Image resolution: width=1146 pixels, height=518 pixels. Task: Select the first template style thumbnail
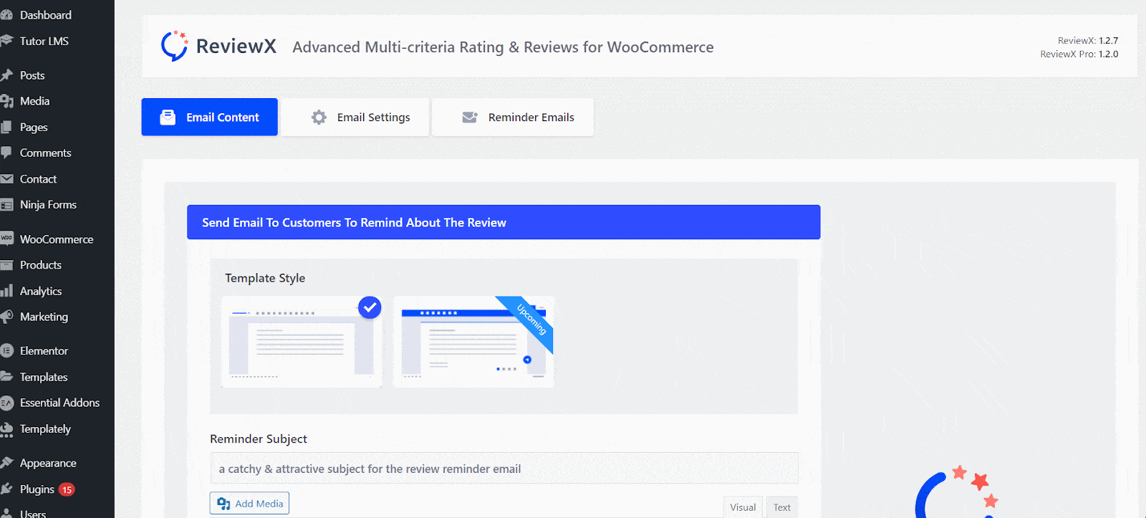tap(302, 342)
